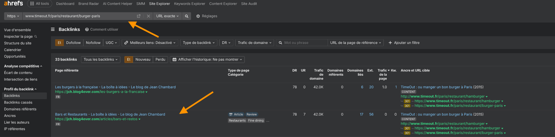
Task: Select the Nouveau backlinks toggle
Action: (x=143, y=59)
